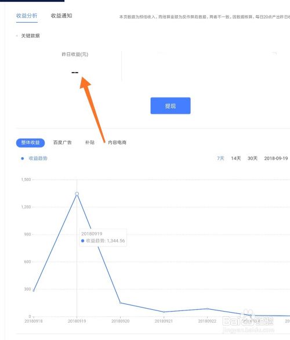This screenshot has height=340, width=290.
Task: Click the 20180922 data point on chart
Action: click(207, 309)
